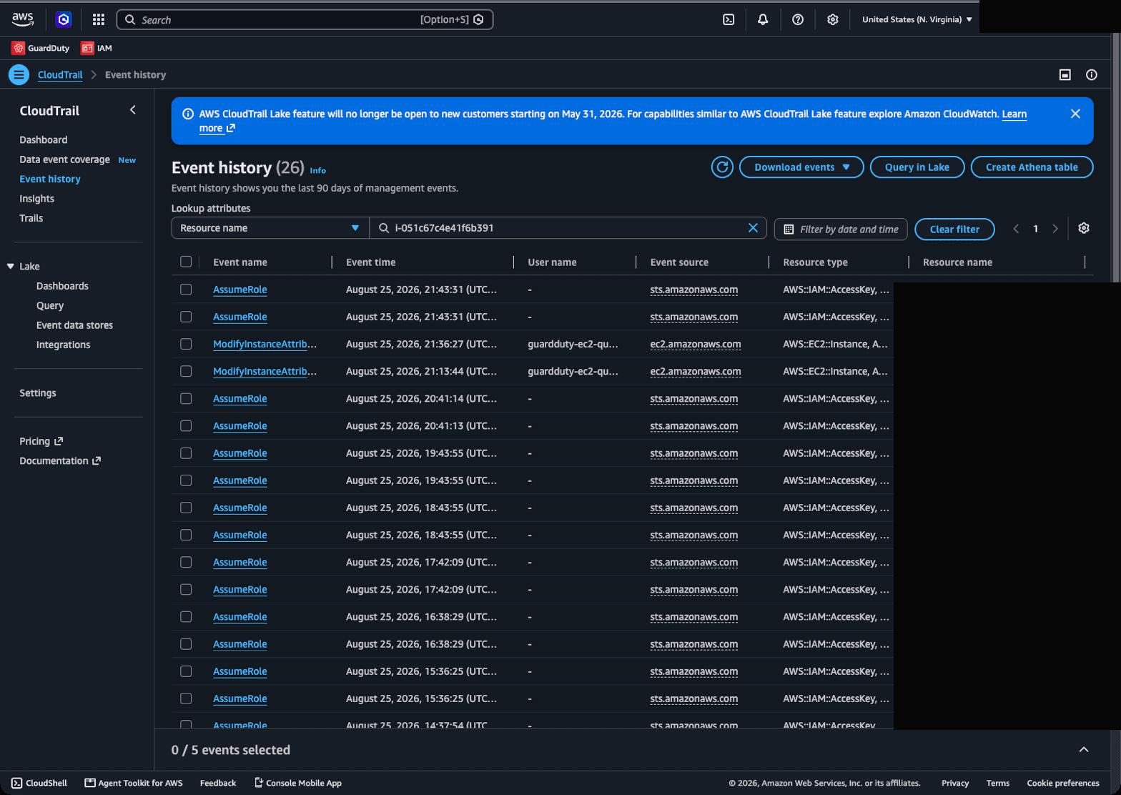Open Dashboard in the sidebar
The width and height of the screenshot is (1121, 795).
[x=44, y=140]
